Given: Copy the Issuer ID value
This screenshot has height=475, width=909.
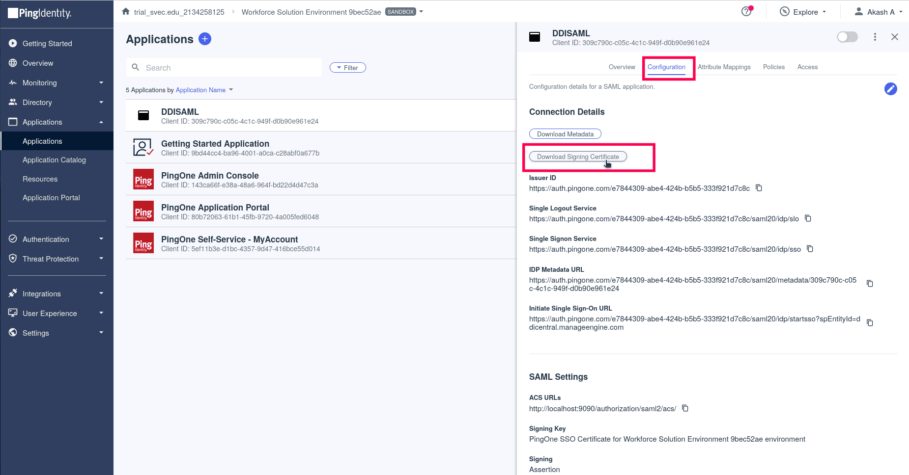Looking at the screenshot, I should pos(759,188).
